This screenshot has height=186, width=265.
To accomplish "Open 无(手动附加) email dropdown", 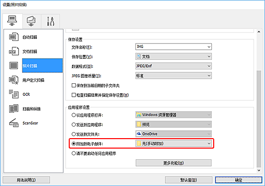I will tap(173, 144).
